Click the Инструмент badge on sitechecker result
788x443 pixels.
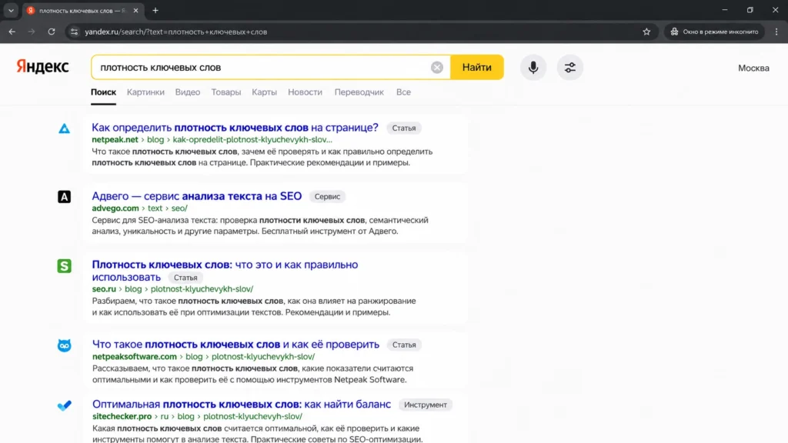pyautogui.click(x=425, y=405)
